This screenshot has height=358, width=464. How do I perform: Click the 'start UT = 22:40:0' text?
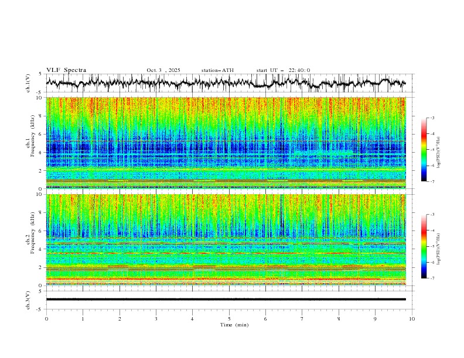[283, 70]
